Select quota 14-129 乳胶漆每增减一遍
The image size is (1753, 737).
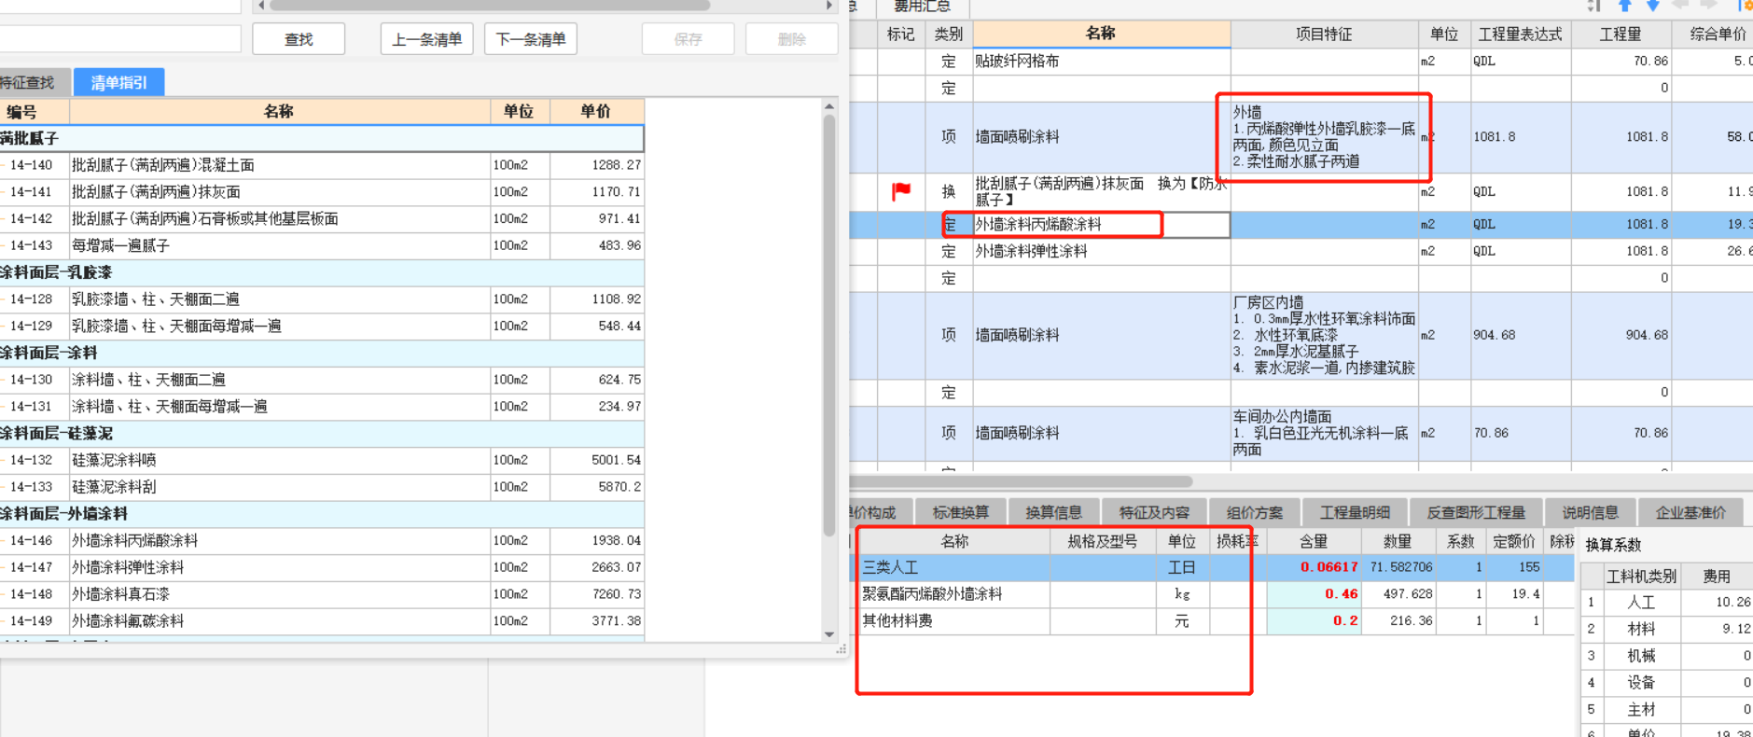pyautogui.click(x=322, y=326)
